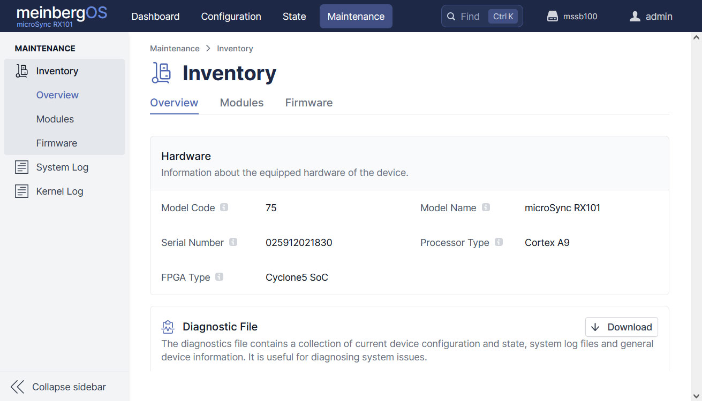Go to the Dashboard menu
Image resolution: width=702 pixels, height=401 pixels.
155,17
